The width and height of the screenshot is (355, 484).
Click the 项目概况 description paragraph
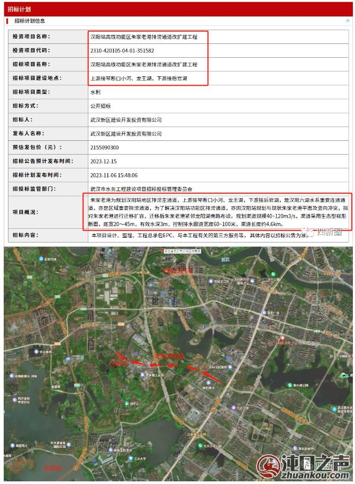pos(218,212)
